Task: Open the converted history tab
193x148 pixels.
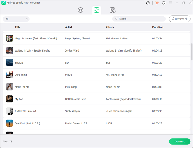Action: pyautogui.click(x=113, y=10)
